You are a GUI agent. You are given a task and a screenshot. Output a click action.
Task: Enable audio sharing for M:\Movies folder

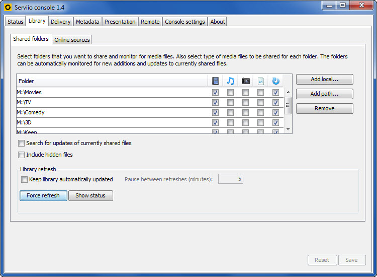(x=230, y=93)
